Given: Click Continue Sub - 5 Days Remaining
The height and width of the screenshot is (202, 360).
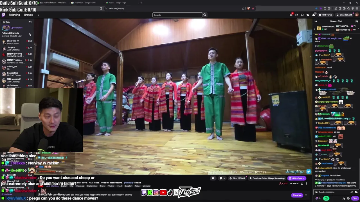Looking at the screenshot, I should [x=267, y=178].
